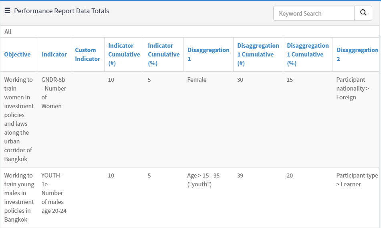Open the hamburger menu beside Performance Report
Image resolution: width=381 pixels, height=228 pixels.
[x=7, y=11]
